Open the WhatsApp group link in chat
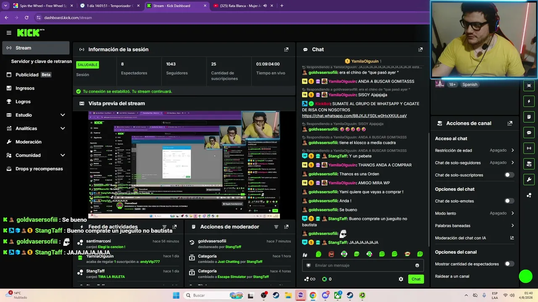538x302 pixels. [354, 116]
